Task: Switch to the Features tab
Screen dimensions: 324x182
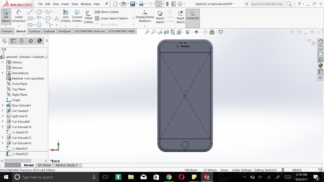Action: (x=7, y=31)
